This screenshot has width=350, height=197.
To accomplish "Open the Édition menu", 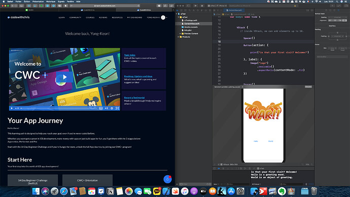I will coord(27,2).
